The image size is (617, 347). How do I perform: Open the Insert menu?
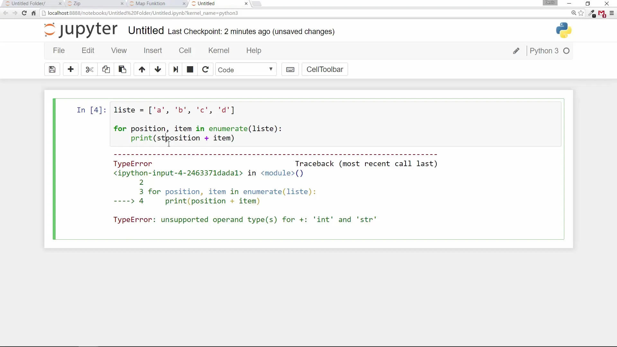tap(153, 50)
